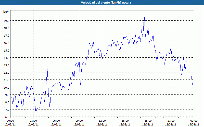Click the chart title 'Velocidad del viento [km/h] escala'
Image resolution: width=204 pixels, height=127 pixels.
[106, 3]
